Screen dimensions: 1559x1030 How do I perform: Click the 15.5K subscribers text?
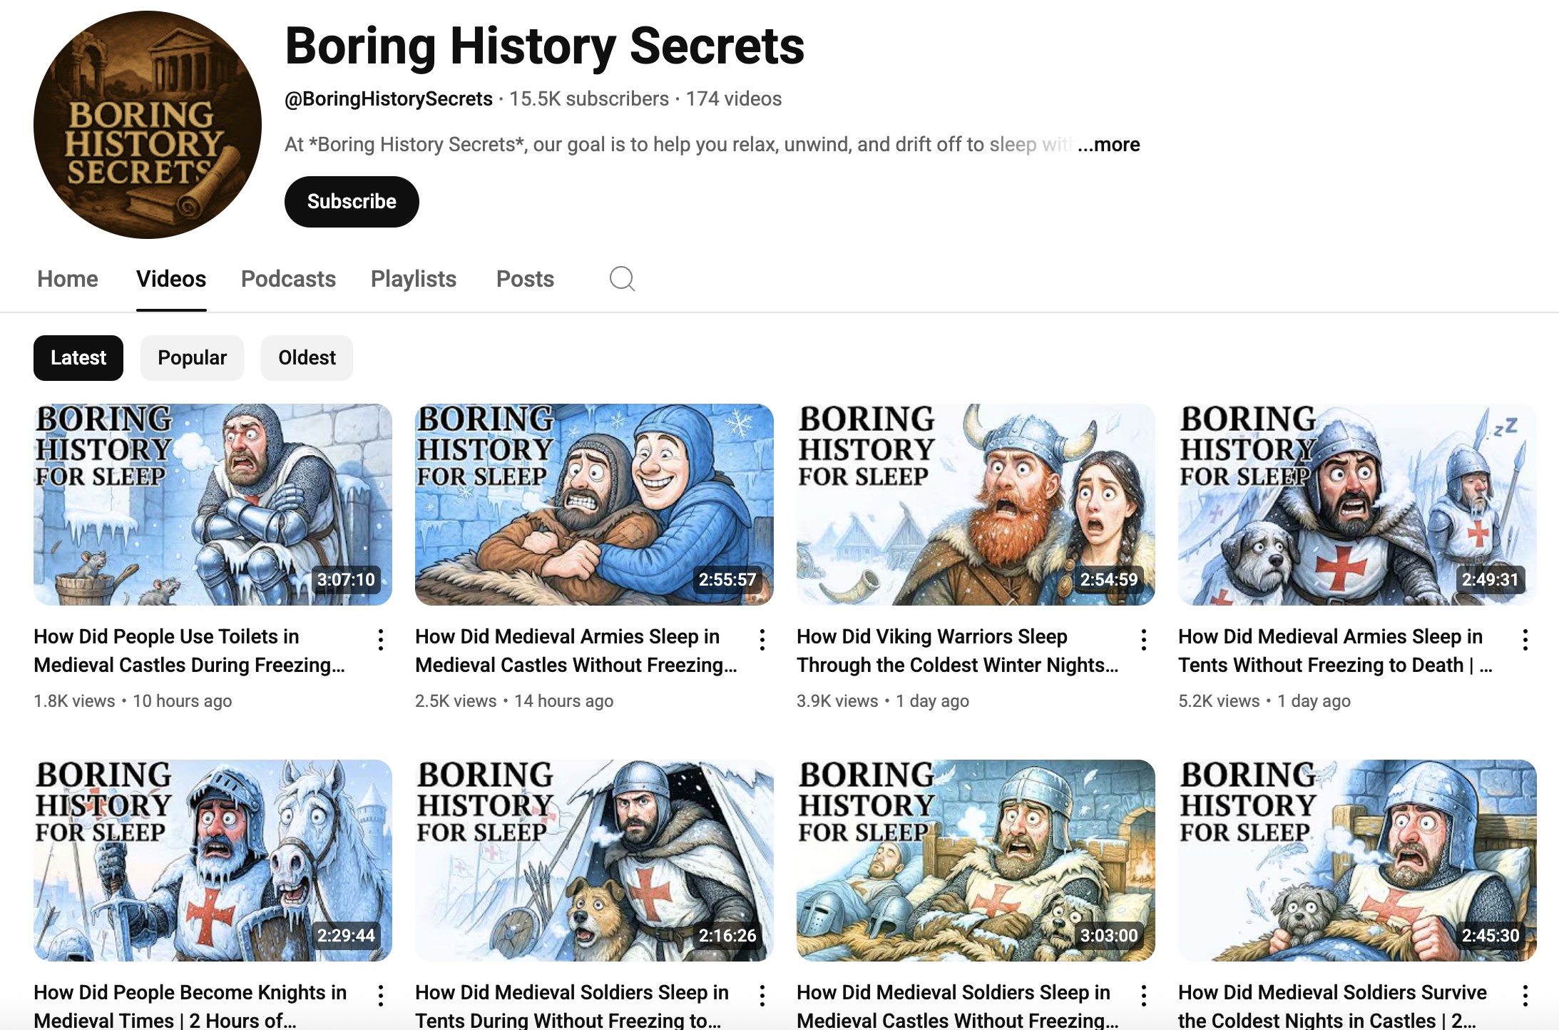[589, 99]
